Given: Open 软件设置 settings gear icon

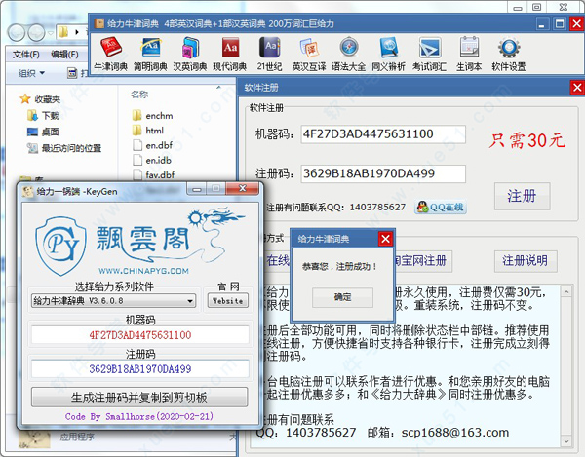Looking at the screenshot, I should [508, 51].
